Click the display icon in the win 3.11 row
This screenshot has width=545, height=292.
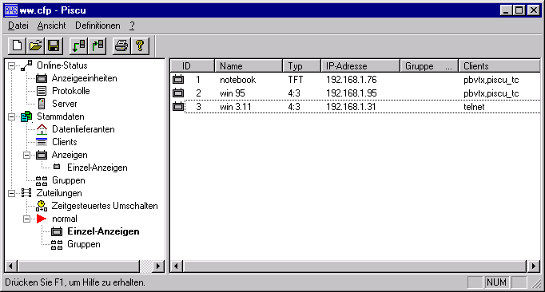[x=178, y=107]
